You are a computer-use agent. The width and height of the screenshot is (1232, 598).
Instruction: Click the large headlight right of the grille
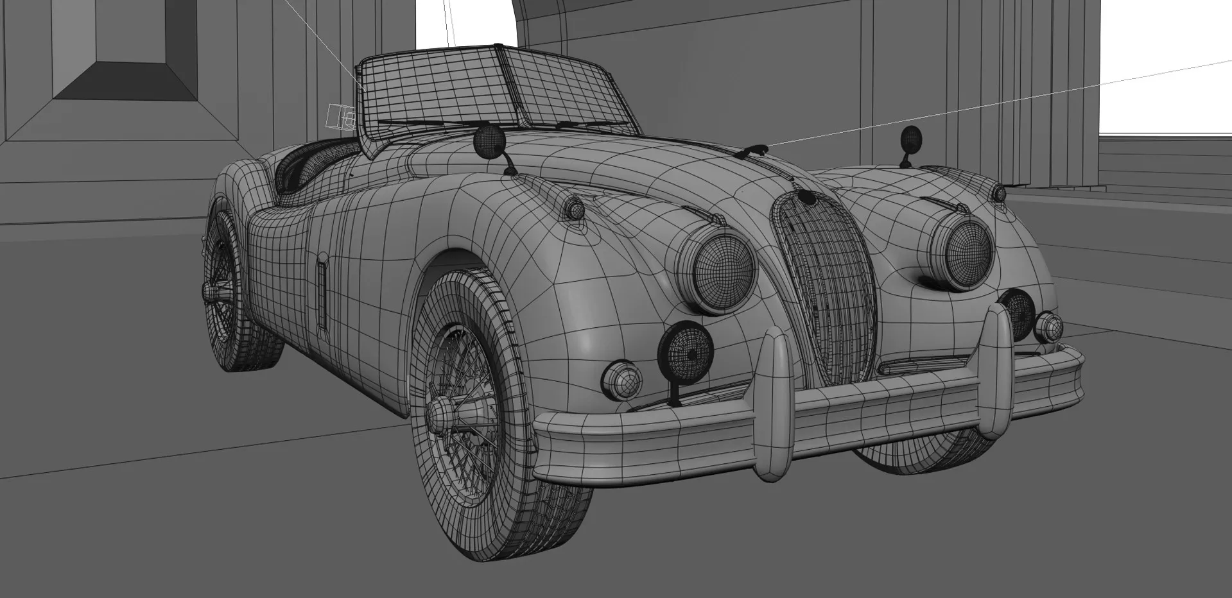click(969, 246)
